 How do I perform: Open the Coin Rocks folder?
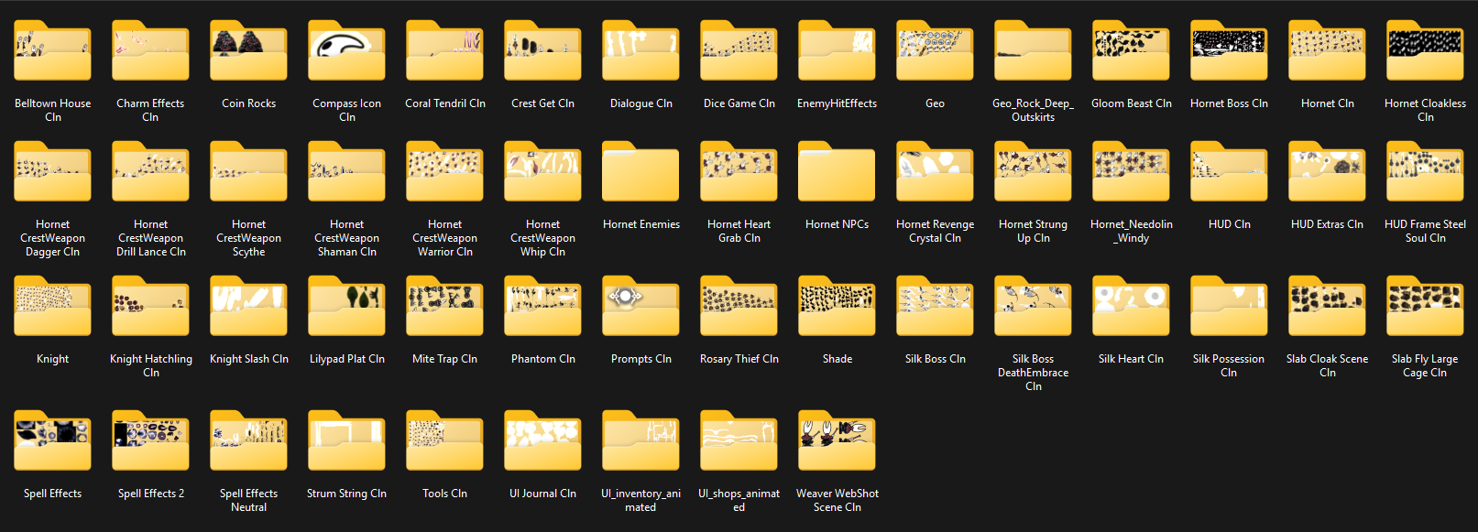point(248,50)
